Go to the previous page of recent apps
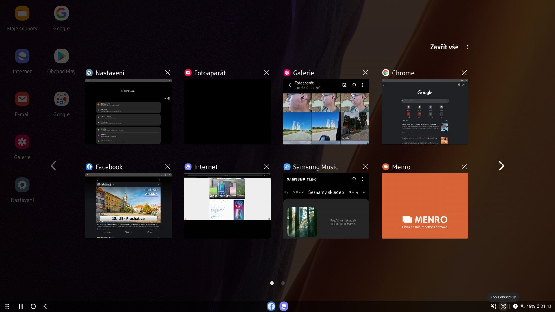 (x=53, y=166)
